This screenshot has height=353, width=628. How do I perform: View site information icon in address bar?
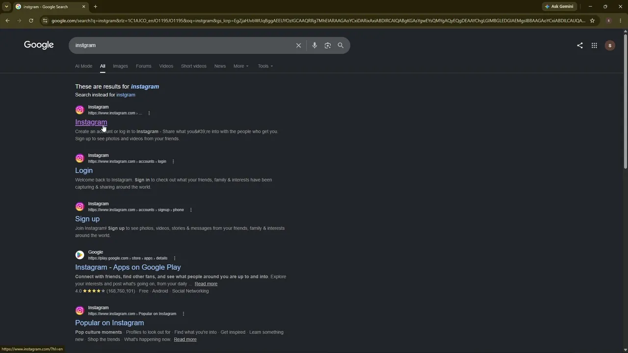click(x=45, y=21)
